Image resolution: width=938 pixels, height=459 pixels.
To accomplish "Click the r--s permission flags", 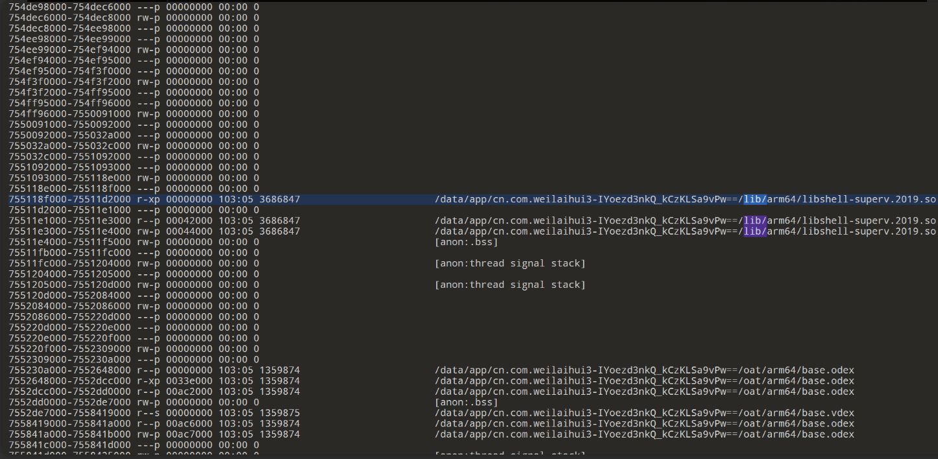I will [148, 413].
